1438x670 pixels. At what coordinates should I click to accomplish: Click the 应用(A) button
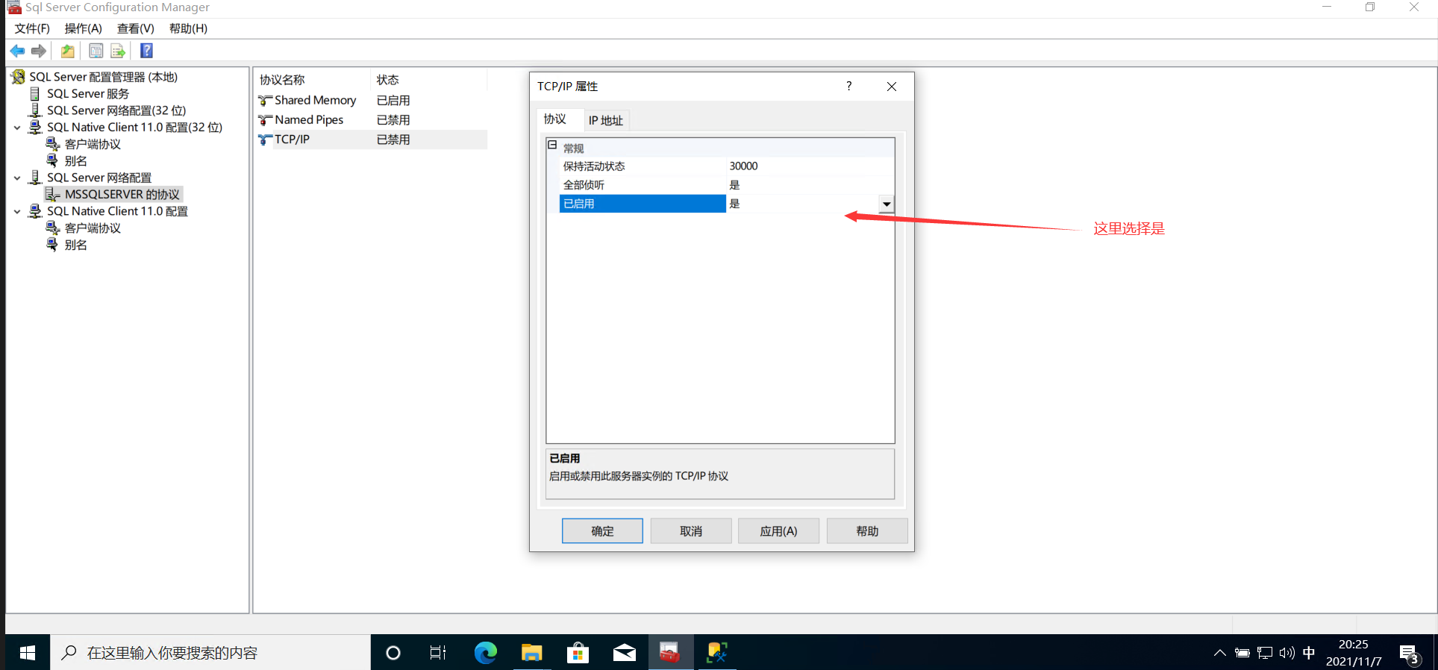(x=778, y=531)
